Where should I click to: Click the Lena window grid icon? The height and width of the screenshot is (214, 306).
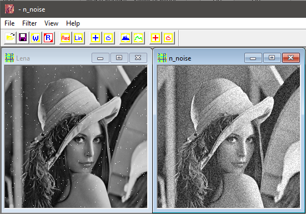(x=9, y=58)
